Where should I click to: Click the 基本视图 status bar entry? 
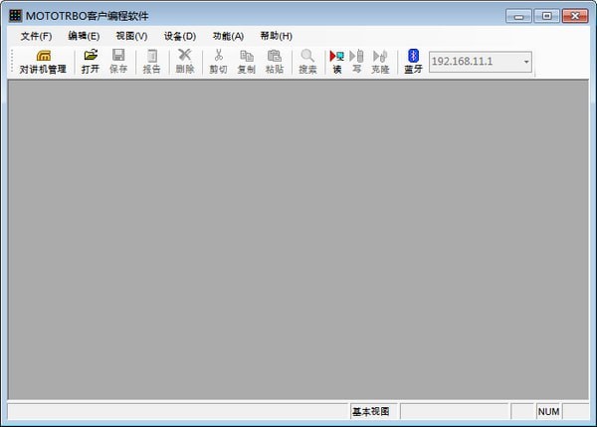371,412
